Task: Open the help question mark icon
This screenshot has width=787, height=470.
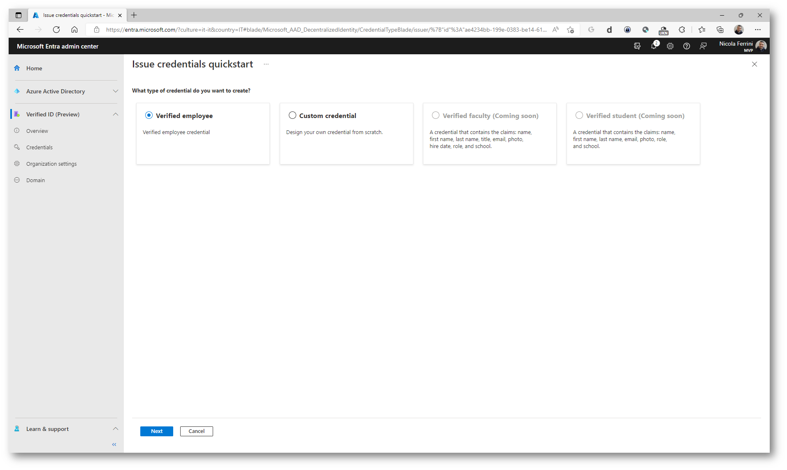Action: (686, 46)
